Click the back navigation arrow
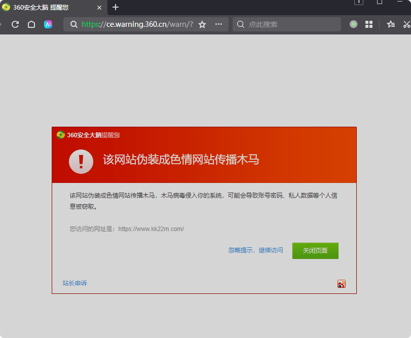The image size is (411, 338). (2, 24)
